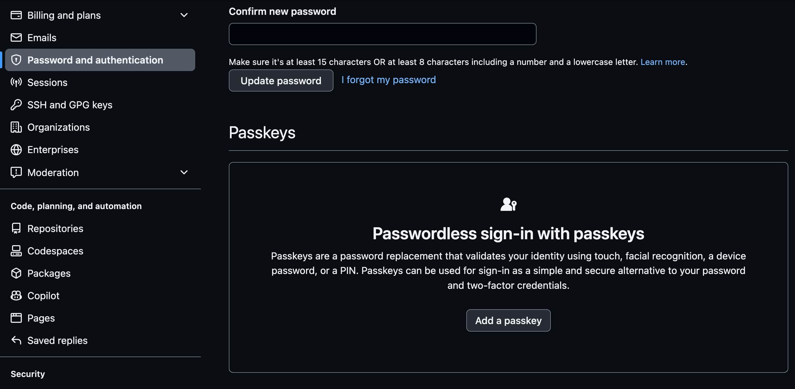This screenshot has height=389, width=795.
Task: Select the Repositories book icon
Action: 16,228
